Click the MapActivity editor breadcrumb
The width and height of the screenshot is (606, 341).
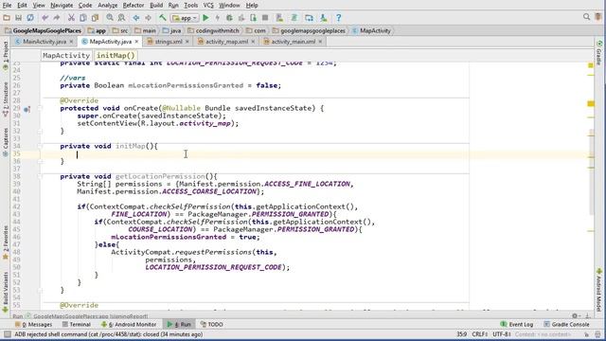[x=66, y=55]
